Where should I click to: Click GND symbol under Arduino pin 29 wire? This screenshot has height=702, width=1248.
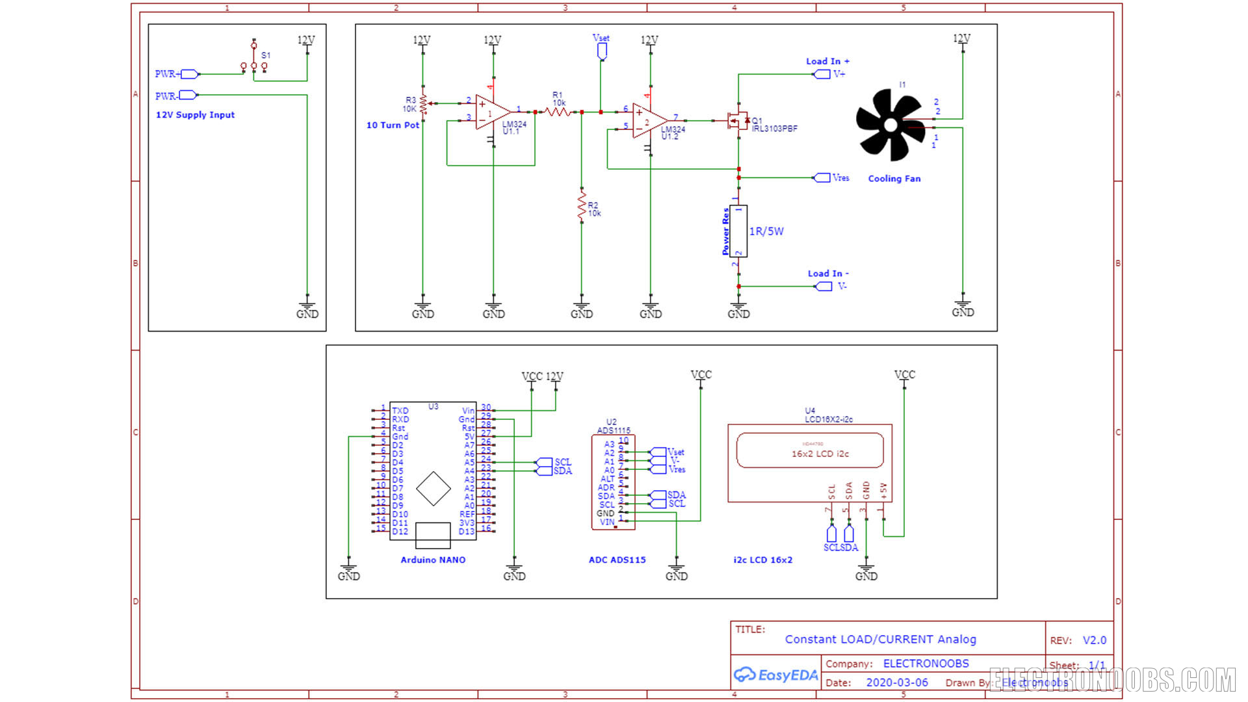(x=514, y=568)
